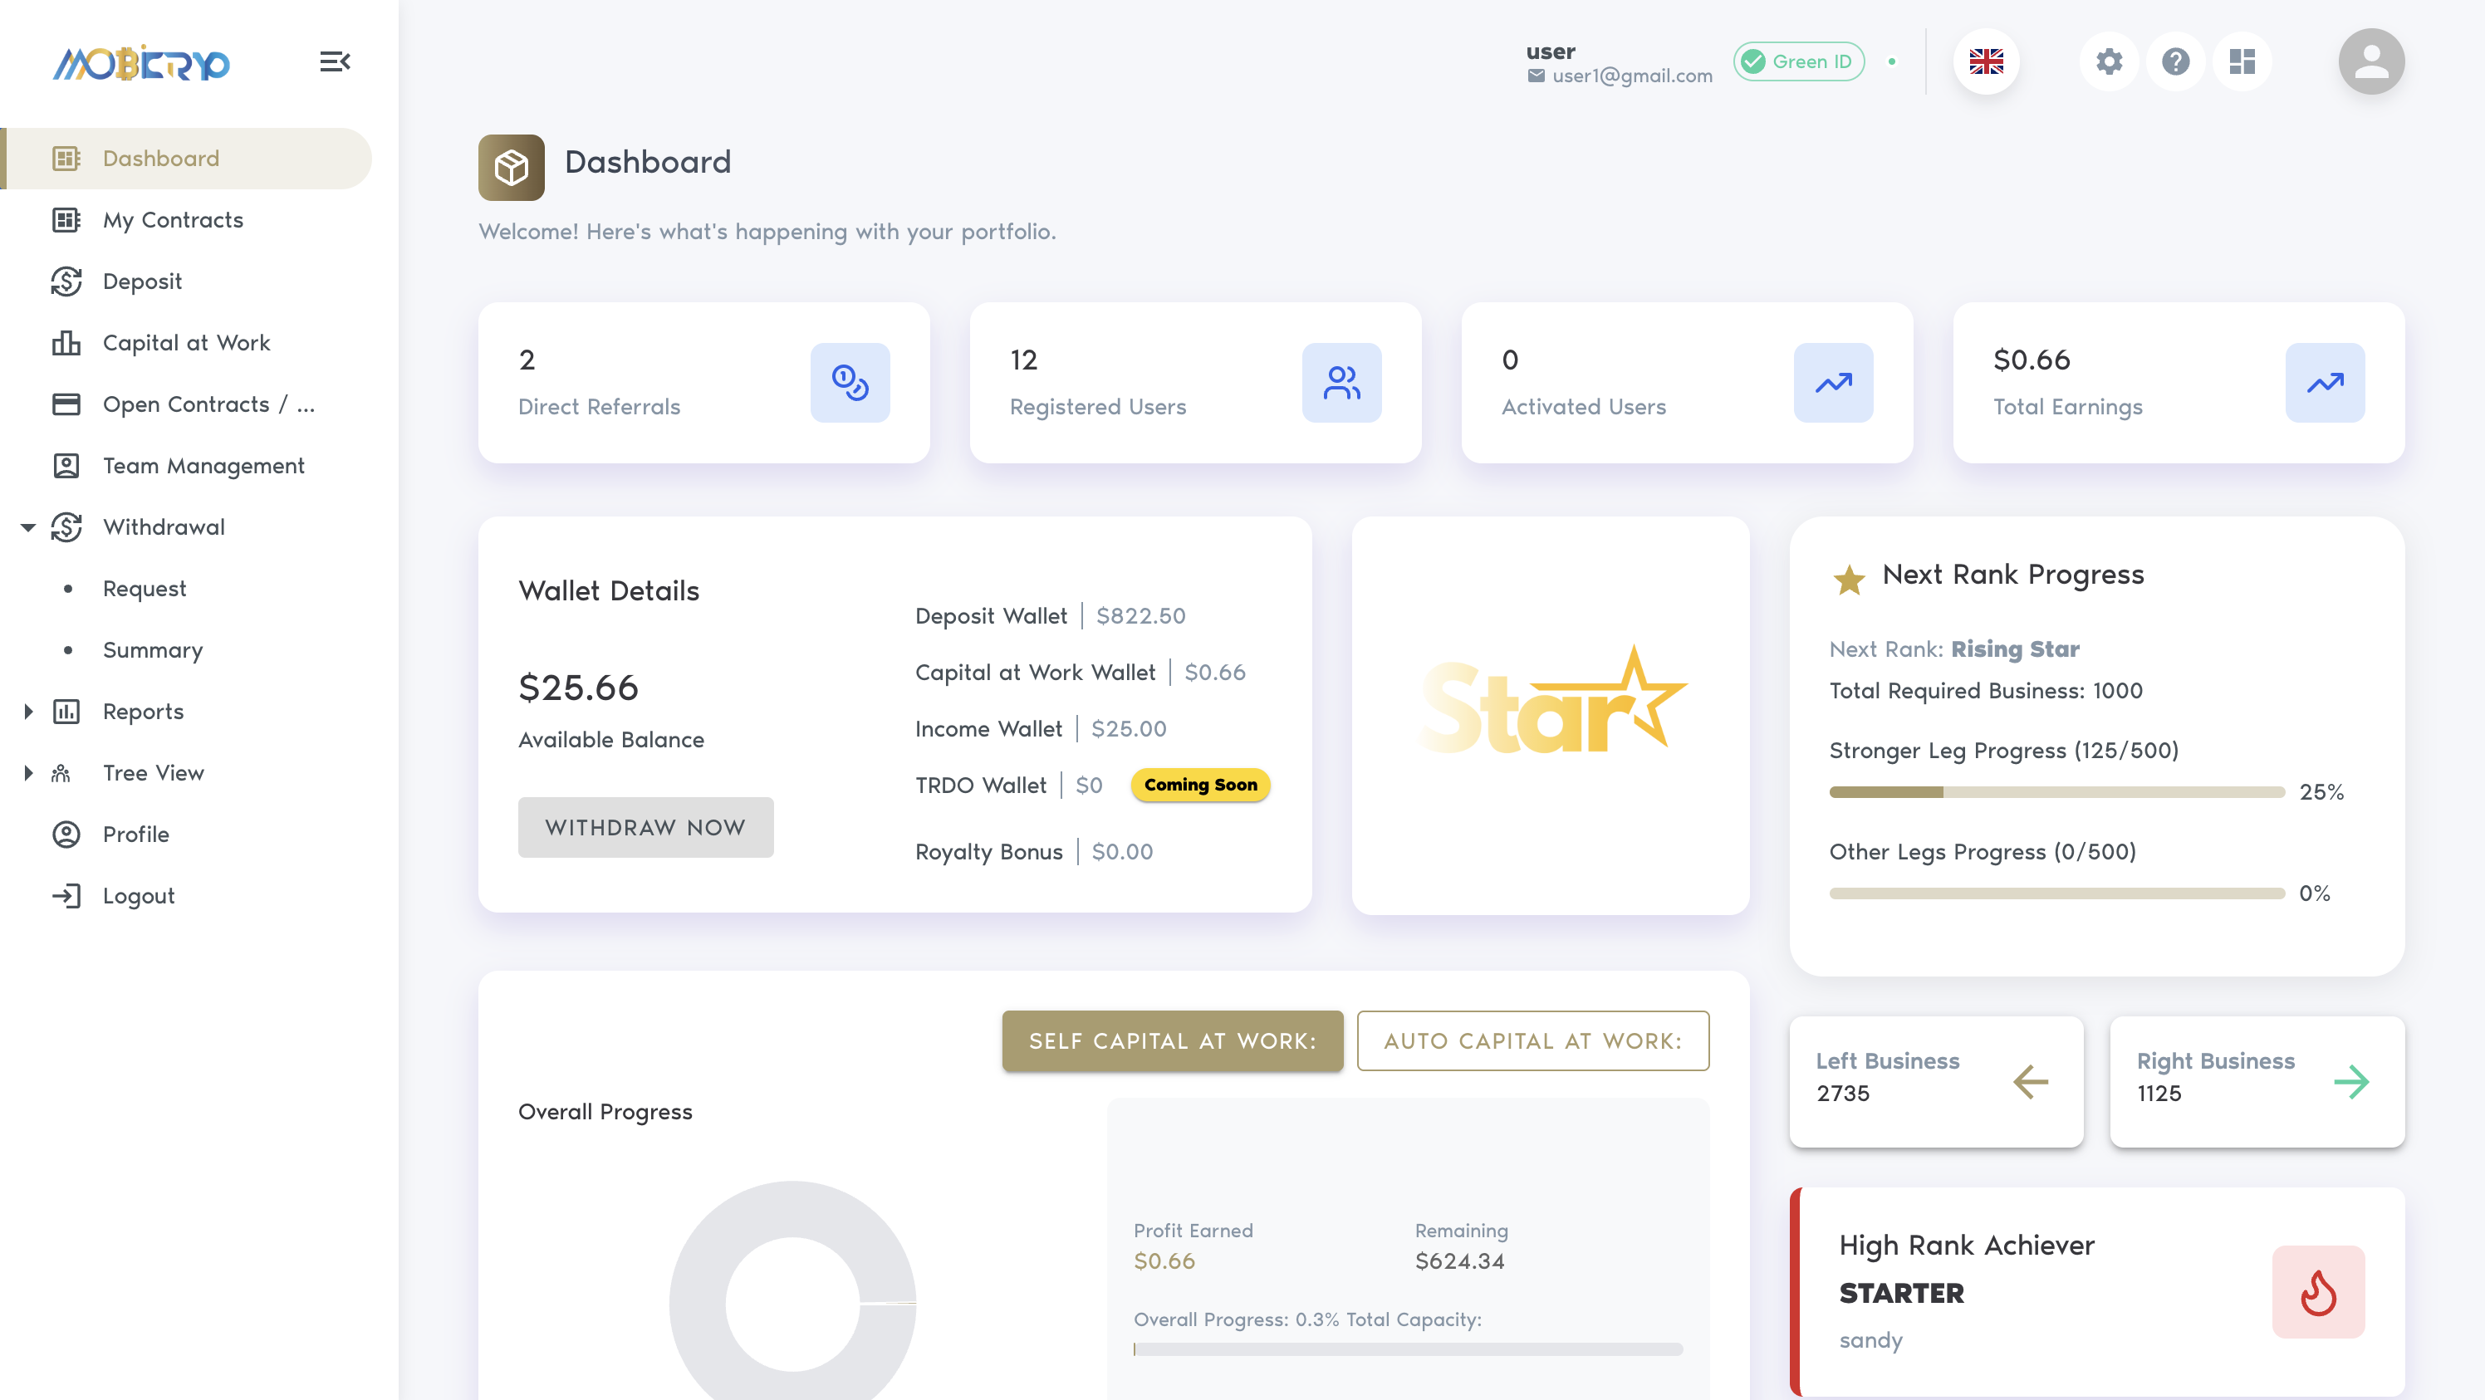The width and height of the screenshot is (2485, 1400).
Task: Expand the Reports submenu arrow
Action: pos(28,712)
